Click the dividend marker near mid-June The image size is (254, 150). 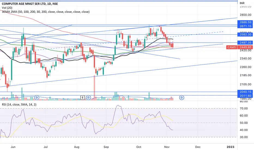[37, 98]
